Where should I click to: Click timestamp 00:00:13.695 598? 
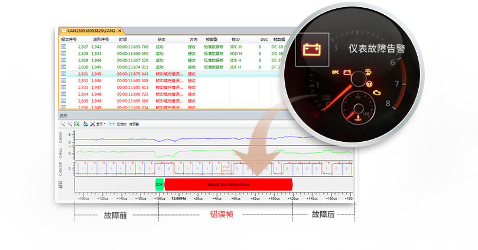(132, 100)
